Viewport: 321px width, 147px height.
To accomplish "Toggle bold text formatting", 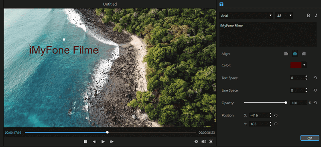I will (x=308, y=16).
